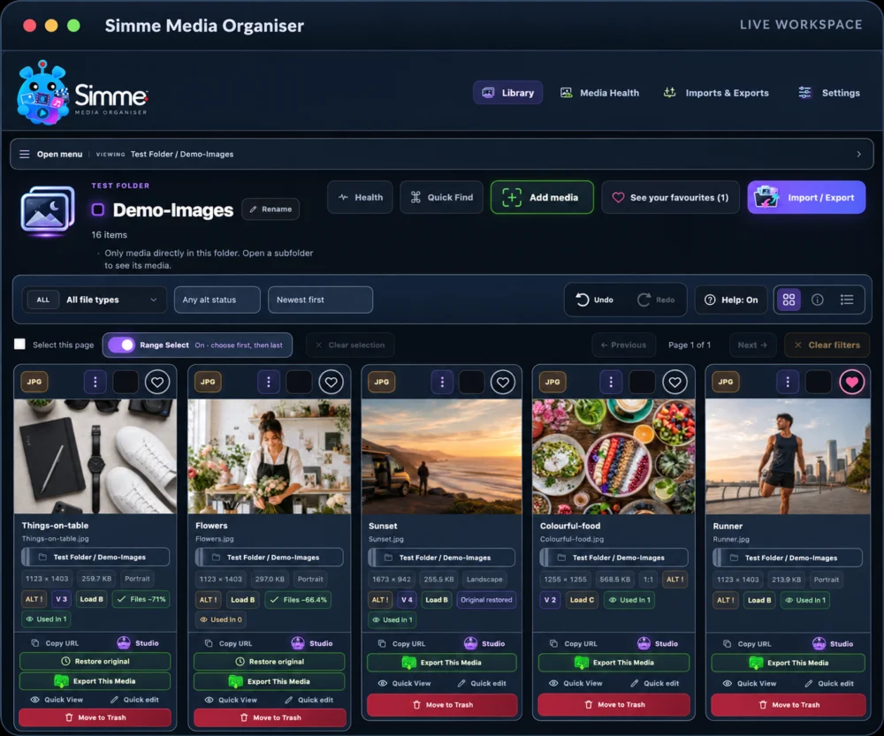Open the hamburger Open menu
The image size is (884, 736).
tap(50, 154)
